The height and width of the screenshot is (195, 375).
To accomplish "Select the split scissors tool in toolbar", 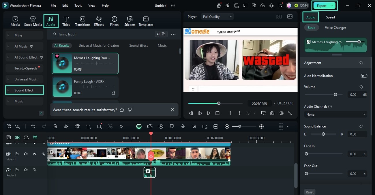I will pyautogui.click(x=66, y=126).
